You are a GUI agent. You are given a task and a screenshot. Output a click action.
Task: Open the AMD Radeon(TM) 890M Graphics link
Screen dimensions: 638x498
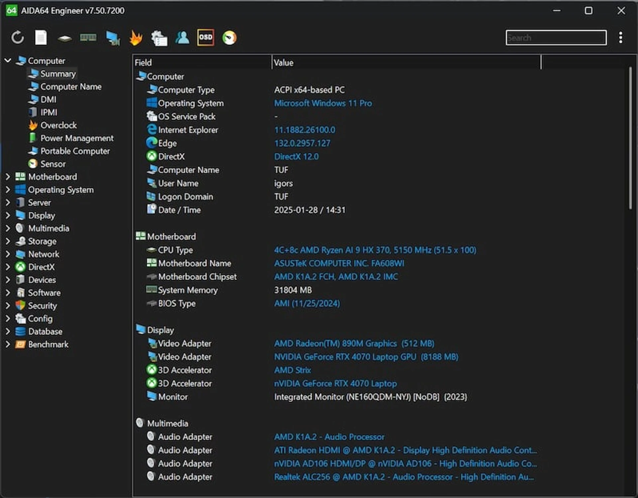354,343
